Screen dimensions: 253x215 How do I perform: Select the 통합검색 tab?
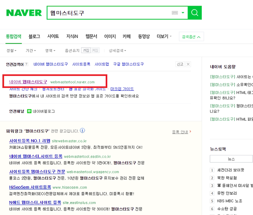[x=14, y=37]
